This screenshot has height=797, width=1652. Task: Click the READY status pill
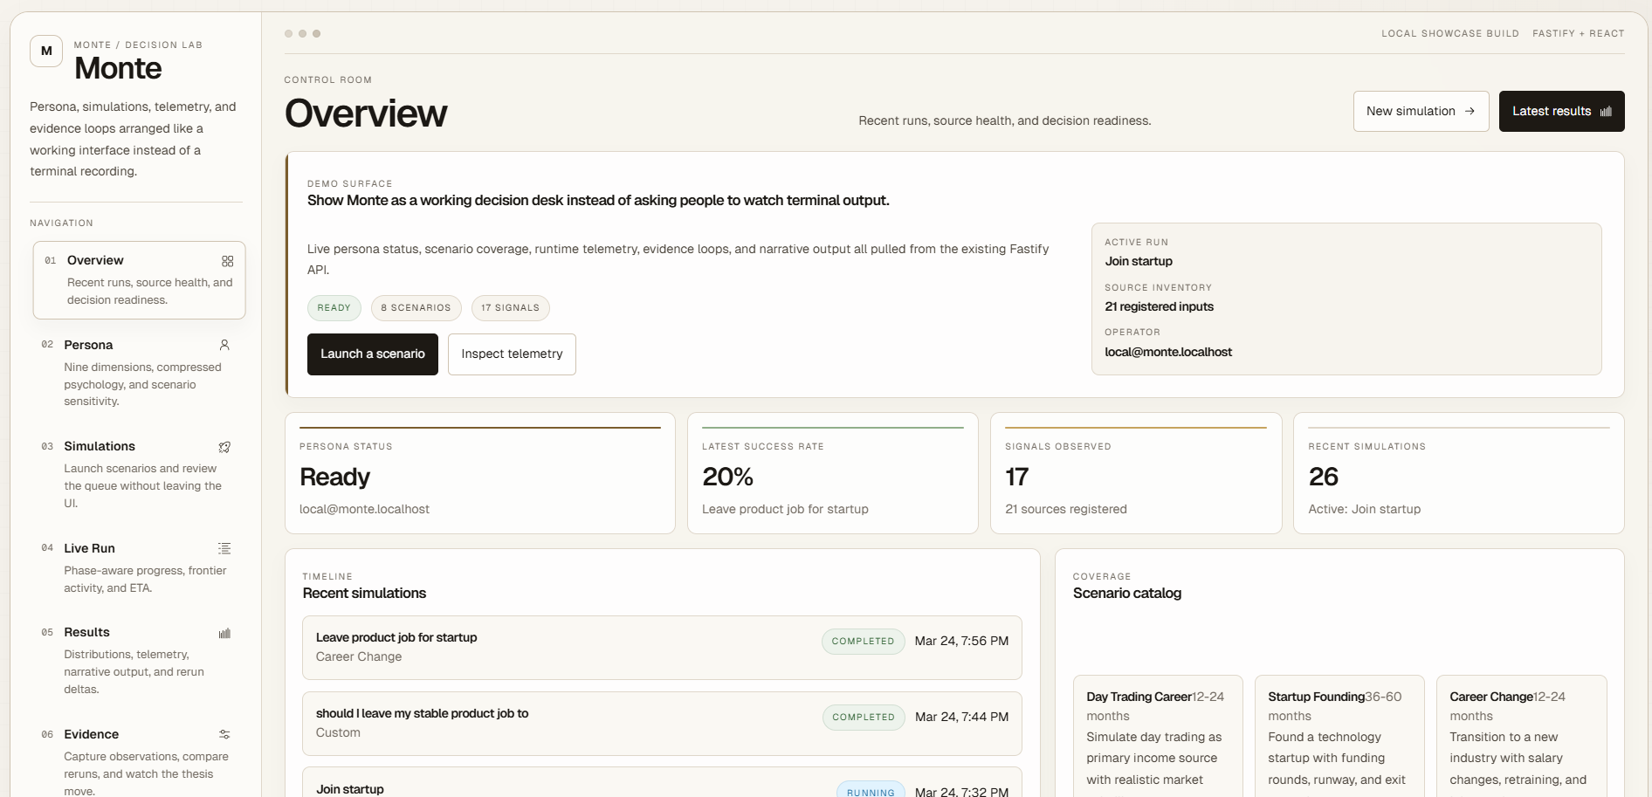[x=334, y=308]
